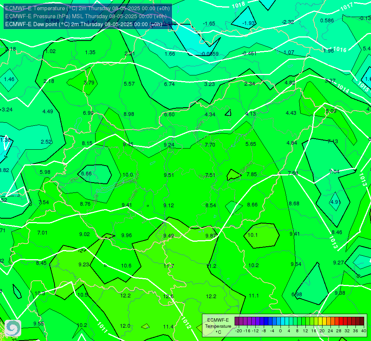Click the 4.91 value in the diamond contour

[335, 202]
